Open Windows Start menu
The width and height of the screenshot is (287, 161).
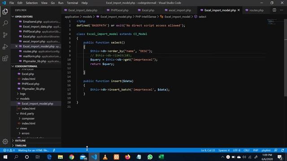tap(5, 157)
